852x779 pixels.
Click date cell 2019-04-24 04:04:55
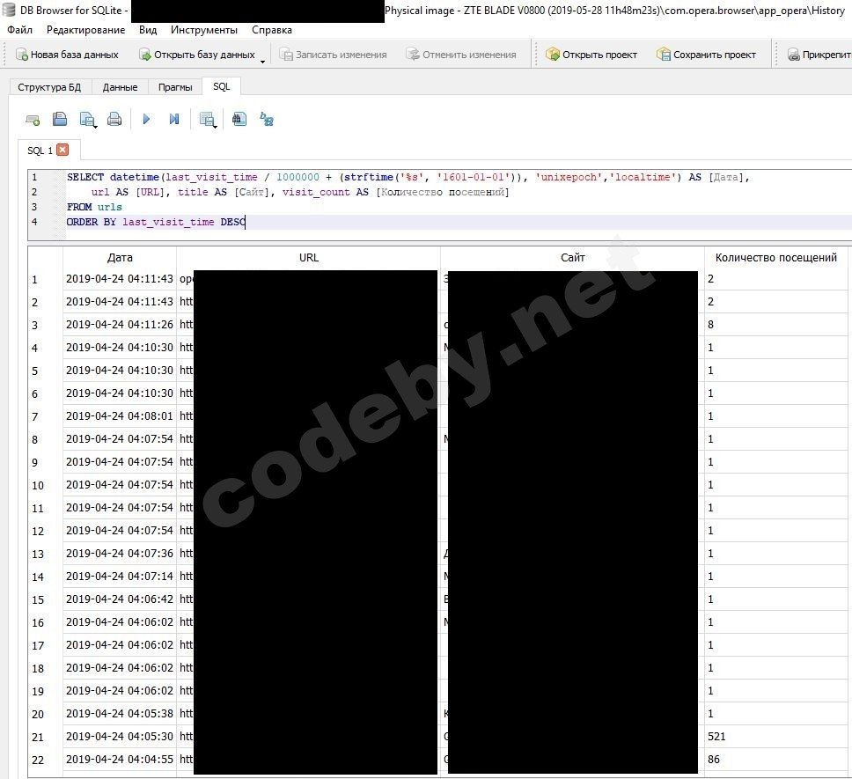[120, 760]
